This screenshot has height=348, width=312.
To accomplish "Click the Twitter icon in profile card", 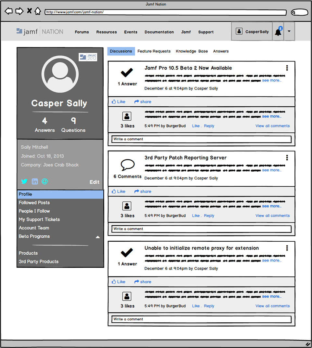I will click(24, 181).
